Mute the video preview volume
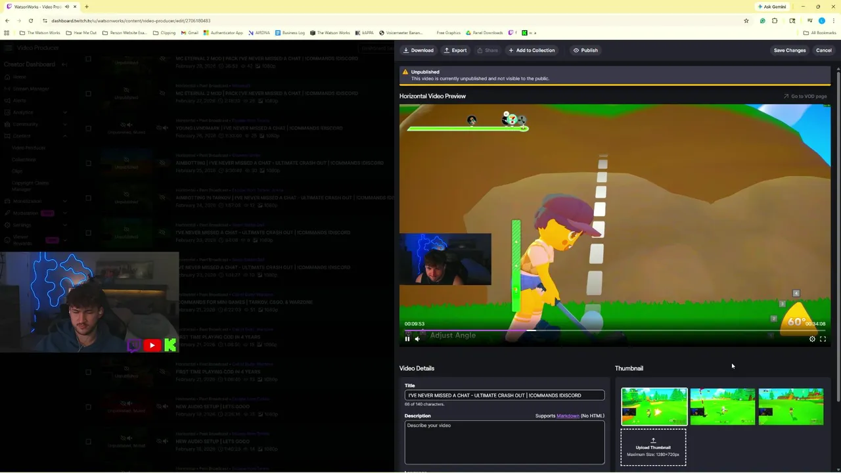The height and width of the screenshot is (473, 841). tap(417, 339)
